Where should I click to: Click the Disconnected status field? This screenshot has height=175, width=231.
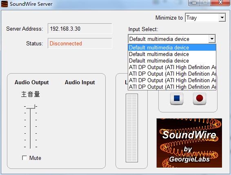point(80,43)
